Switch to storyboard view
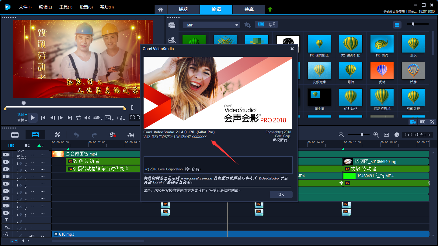438x246 pixels. pos(15,135)
